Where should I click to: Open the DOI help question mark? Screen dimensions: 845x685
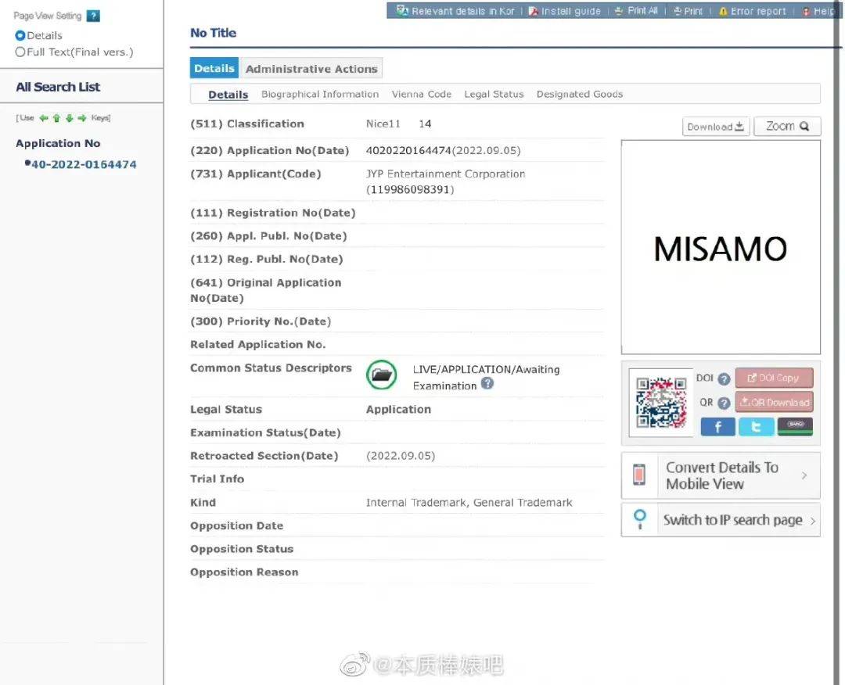coord(725,378)
